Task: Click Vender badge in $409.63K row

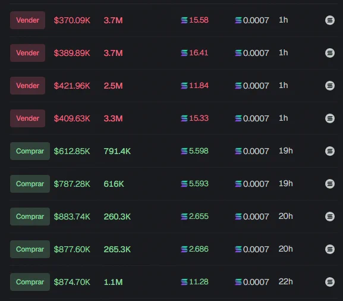Action: (x=27, y=118)
